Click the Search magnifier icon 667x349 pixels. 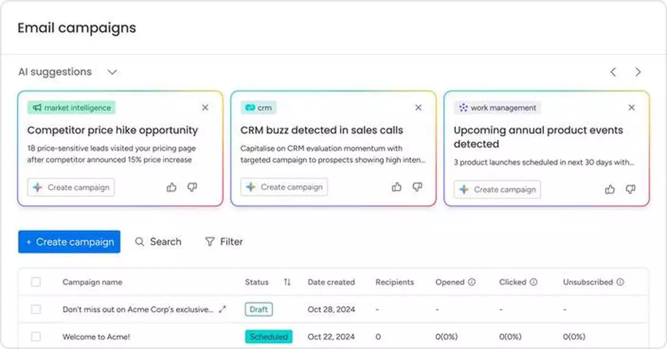pyautogui.click(x=140, y=241)
